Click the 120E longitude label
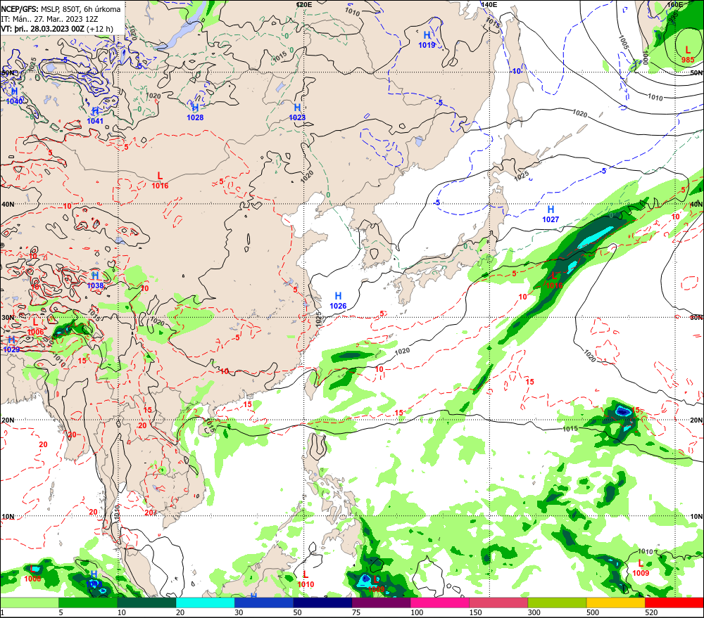 click(x=304, y=4)
